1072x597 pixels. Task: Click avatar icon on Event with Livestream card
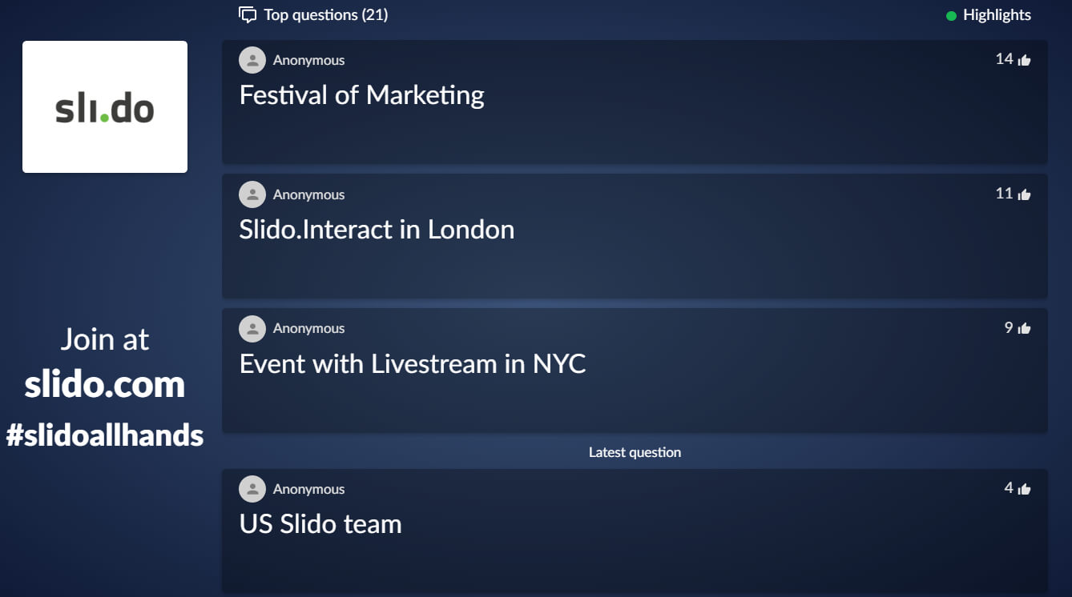pyautogui.click(x=252, y=328)
